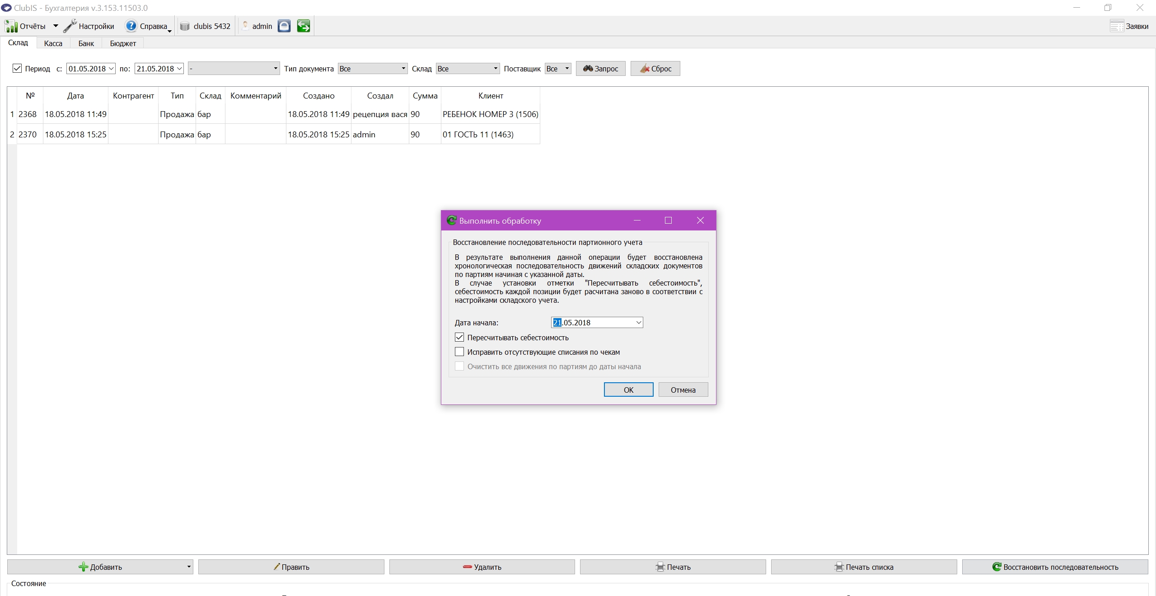Click the green switch arrows icon
Screen dimensions: 1156x596
[x=304, y=26]
